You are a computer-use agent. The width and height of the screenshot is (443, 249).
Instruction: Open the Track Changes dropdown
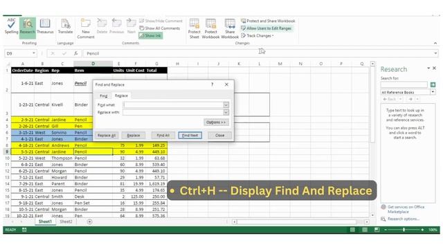point(257,35)
